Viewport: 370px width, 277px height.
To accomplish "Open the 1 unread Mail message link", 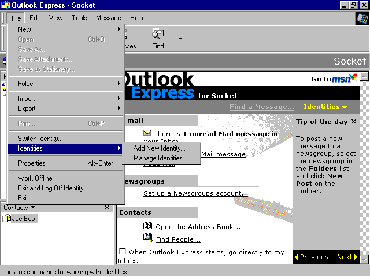I will 226,134.
